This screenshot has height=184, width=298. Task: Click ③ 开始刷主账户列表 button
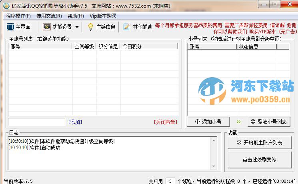260,142
